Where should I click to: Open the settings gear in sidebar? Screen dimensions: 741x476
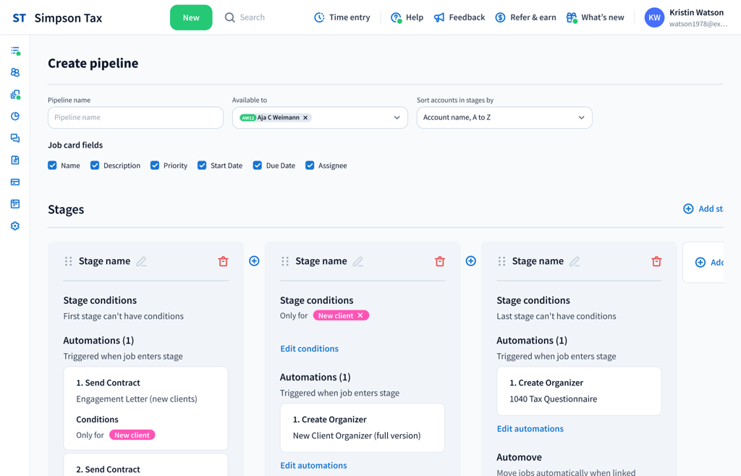pos(15,226)
